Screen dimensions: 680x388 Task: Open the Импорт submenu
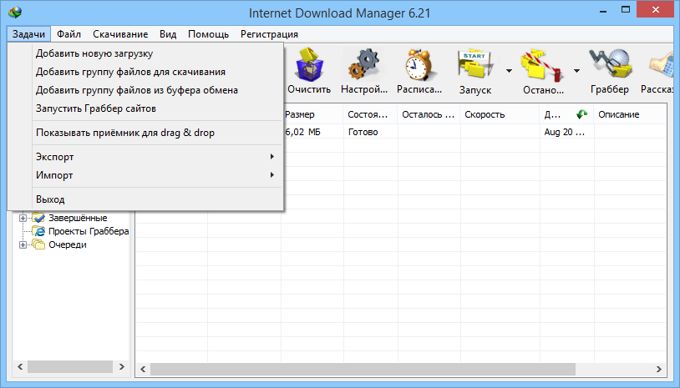157,175
